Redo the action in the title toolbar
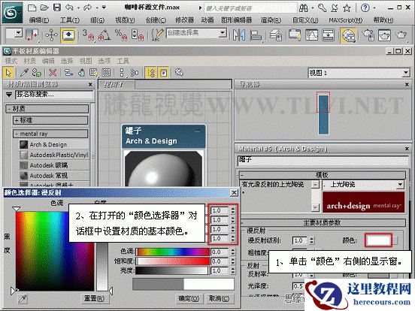The width and height of the screenshot is (415, 311). click(x=87, y=8)
